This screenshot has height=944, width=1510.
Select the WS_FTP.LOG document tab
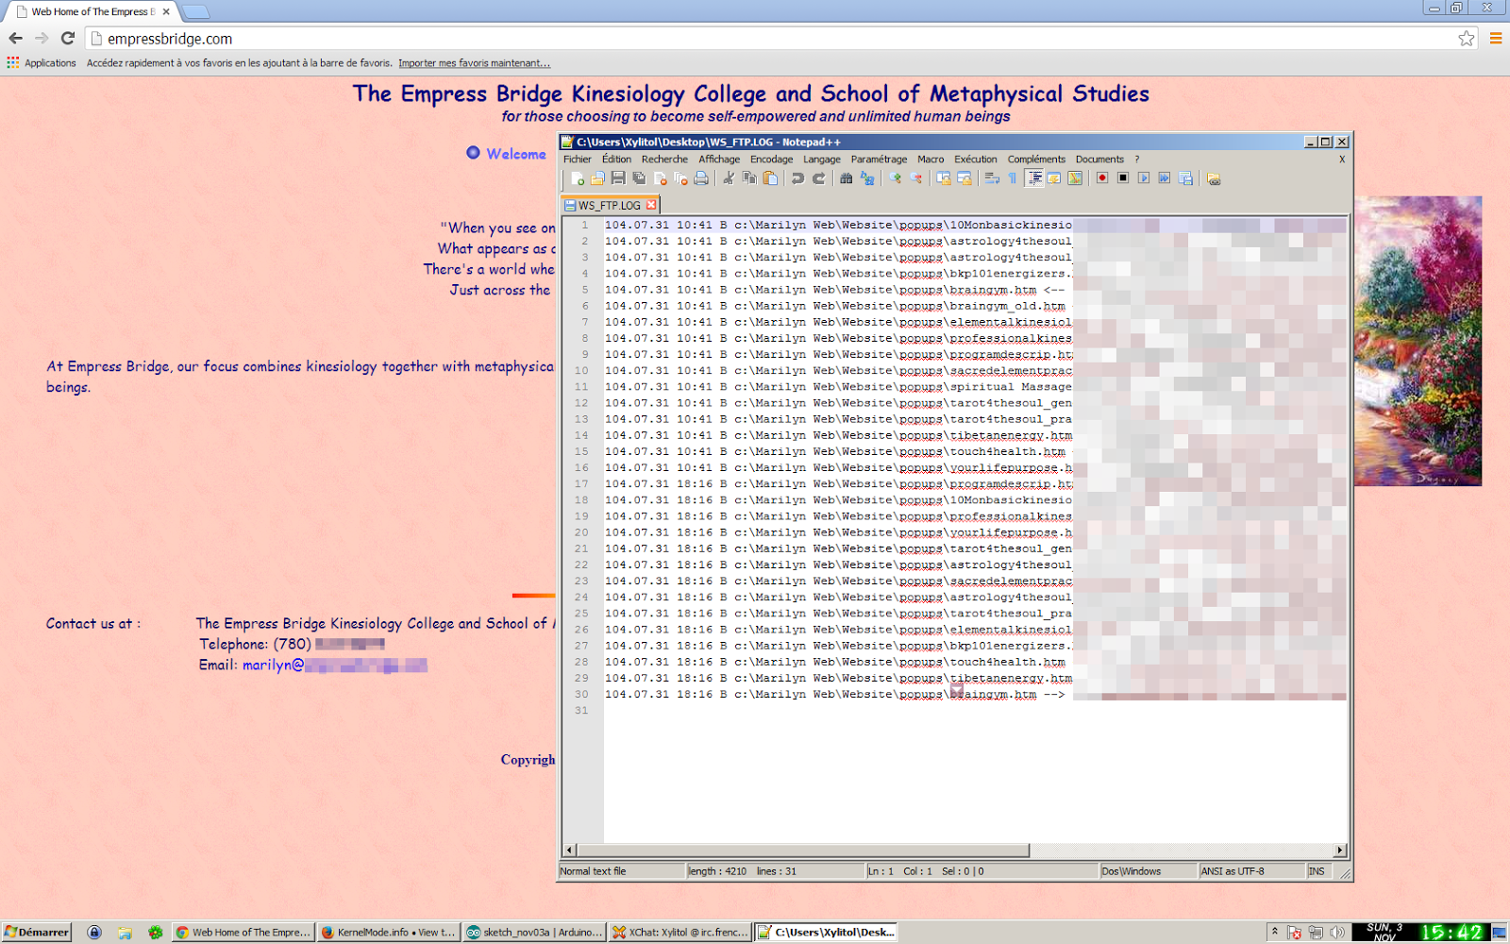(609, 205)
